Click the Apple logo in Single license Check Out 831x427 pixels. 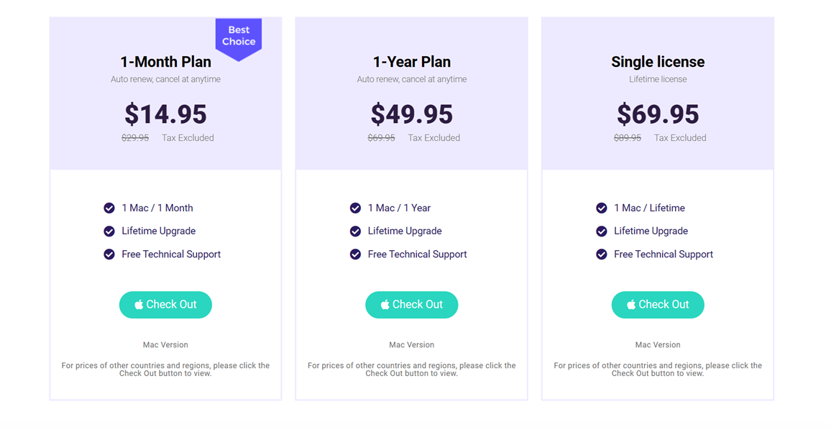[631, 305]
